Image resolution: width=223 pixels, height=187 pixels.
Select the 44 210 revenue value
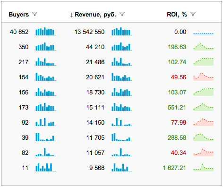(95, 47)
